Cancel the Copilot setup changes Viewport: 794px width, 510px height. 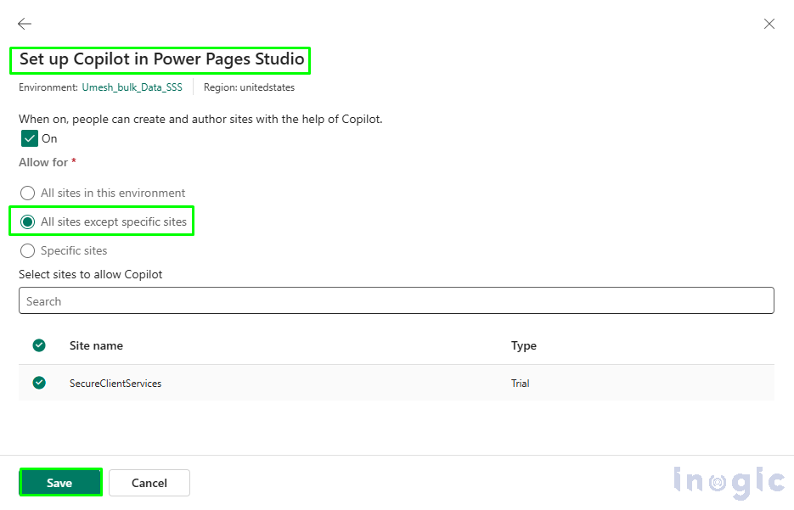tap(149, 483)
